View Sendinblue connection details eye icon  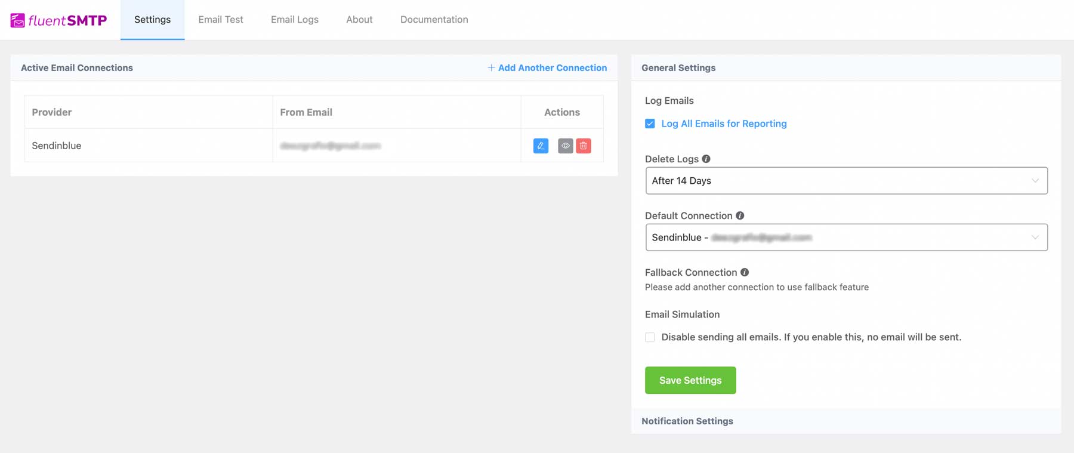click(x=565, y=146)
